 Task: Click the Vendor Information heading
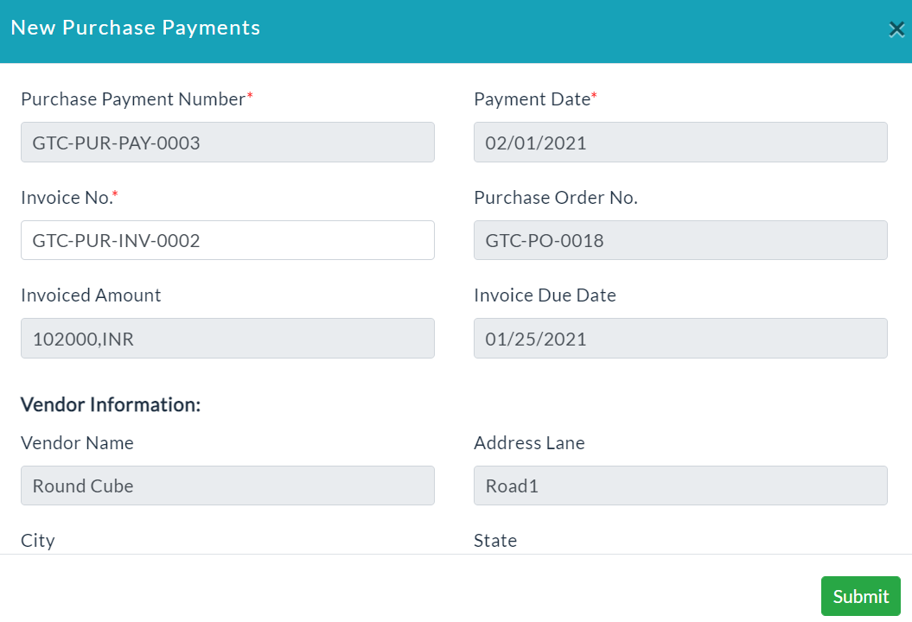pos(111,404)
